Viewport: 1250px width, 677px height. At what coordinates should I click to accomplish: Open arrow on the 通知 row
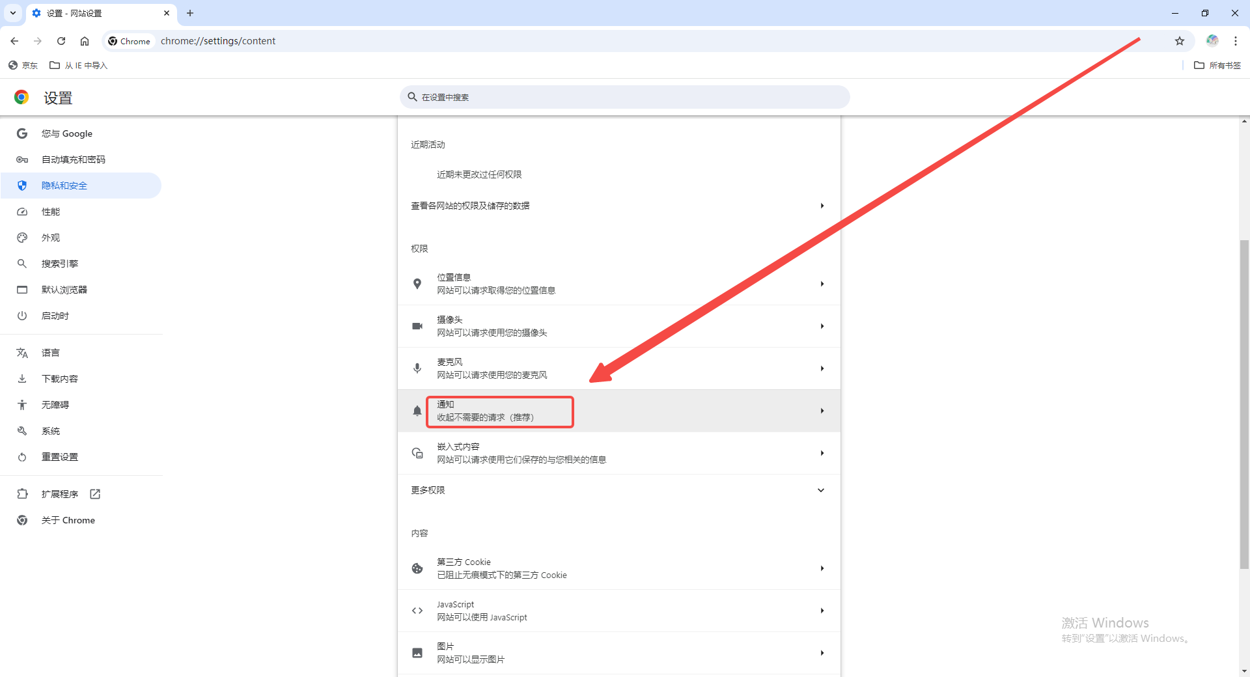[822, 411]
